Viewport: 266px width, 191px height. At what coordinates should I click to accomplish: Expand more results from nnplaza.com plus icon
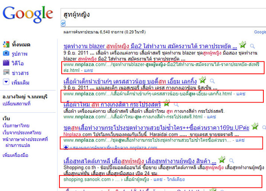tap(66, 147)
